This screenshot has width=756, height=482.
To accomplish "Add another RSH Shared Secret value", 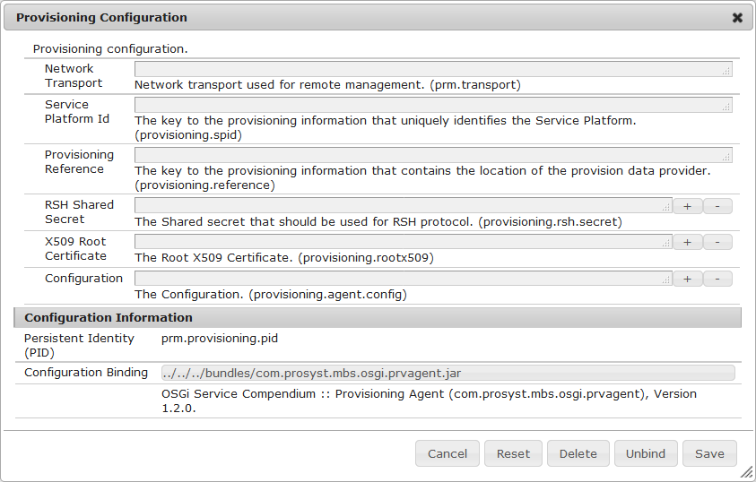I will pos(687,206).
